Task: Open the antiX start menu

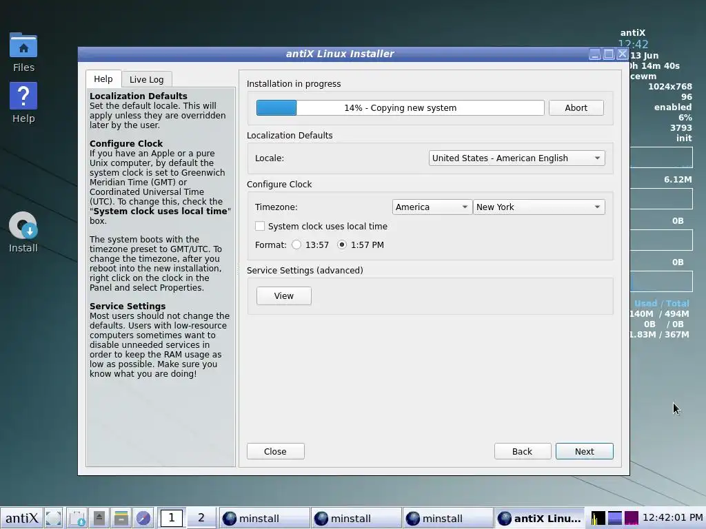Action: [x=21, y=518]
